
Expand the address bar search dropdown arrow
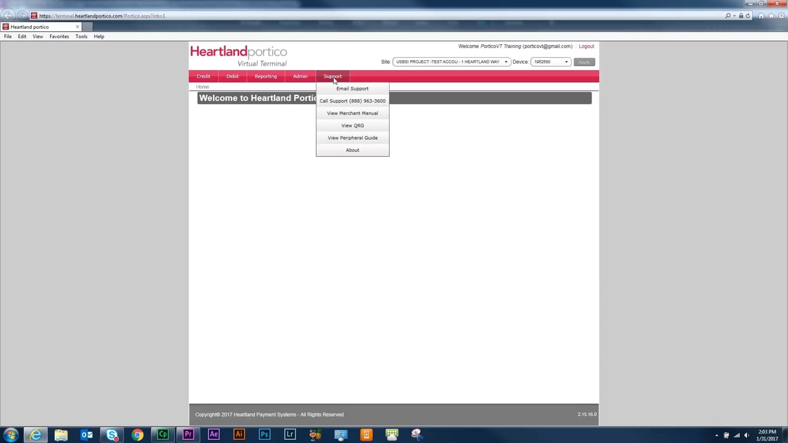[734, 16]
